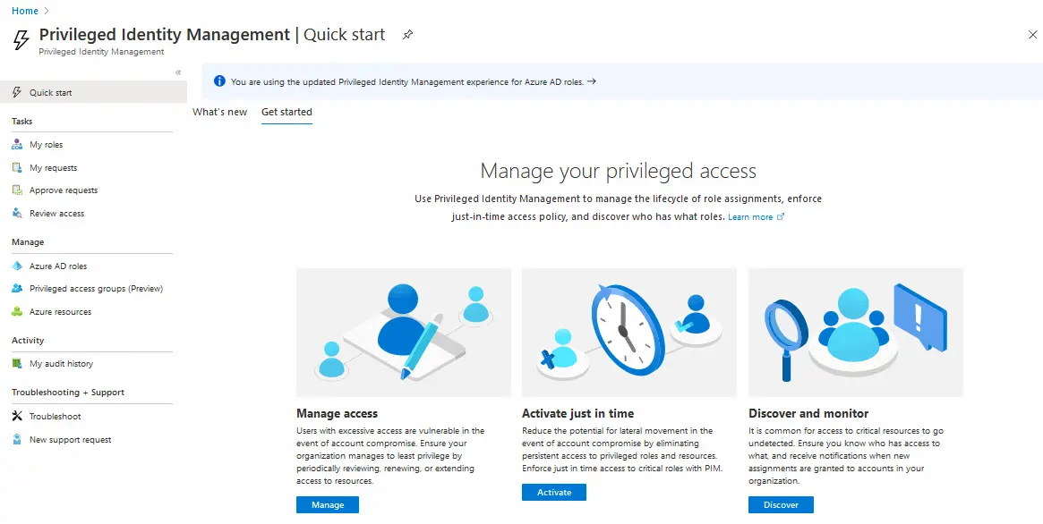Image resolution: width=1043 pixels, height=524 pixels.
Task: Collapse the left sidebar menu
Action: (x=178, y=72)
